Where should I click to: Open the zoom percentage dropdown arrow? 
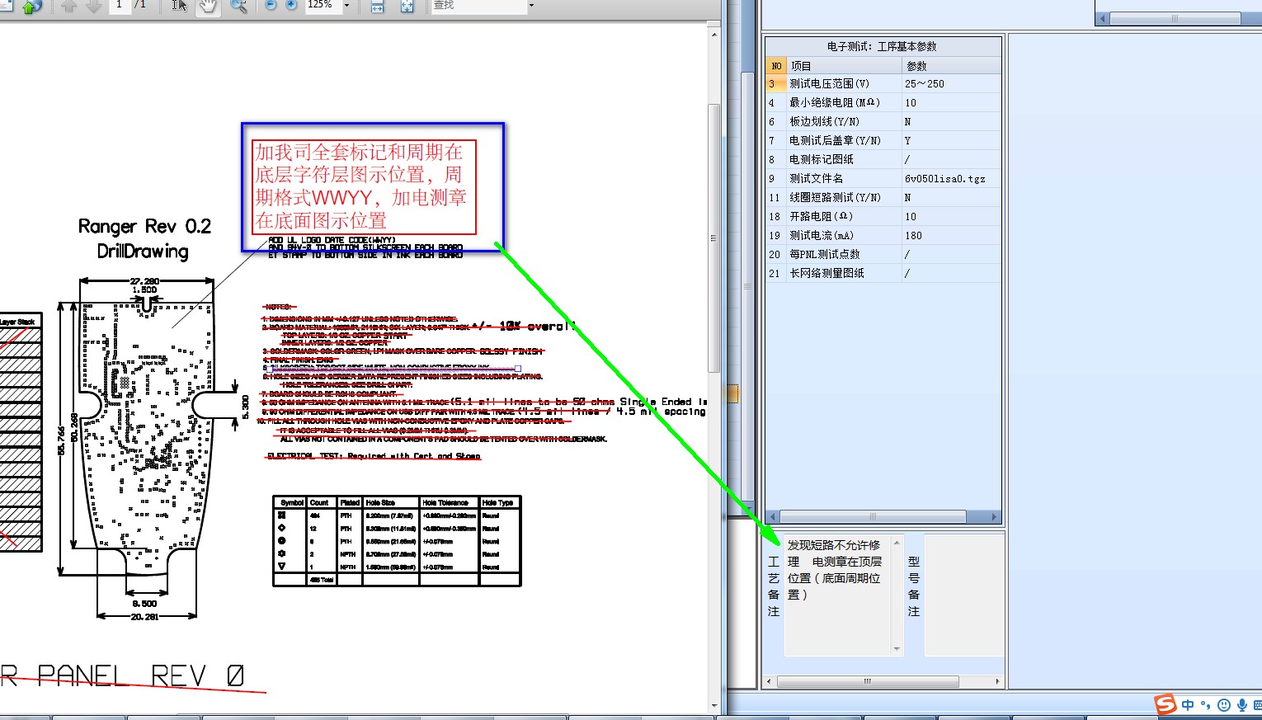[346, 5]
